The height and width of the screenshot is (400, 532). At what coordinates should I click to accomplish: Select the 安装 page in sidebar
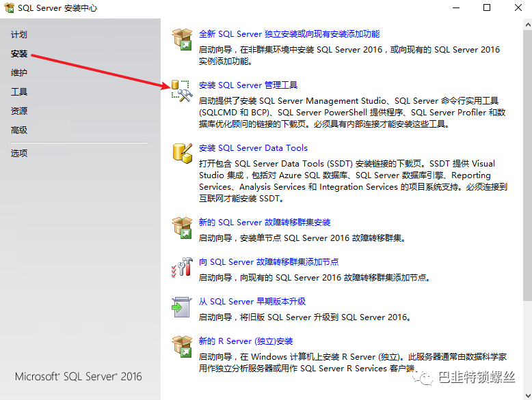point(19,53)
